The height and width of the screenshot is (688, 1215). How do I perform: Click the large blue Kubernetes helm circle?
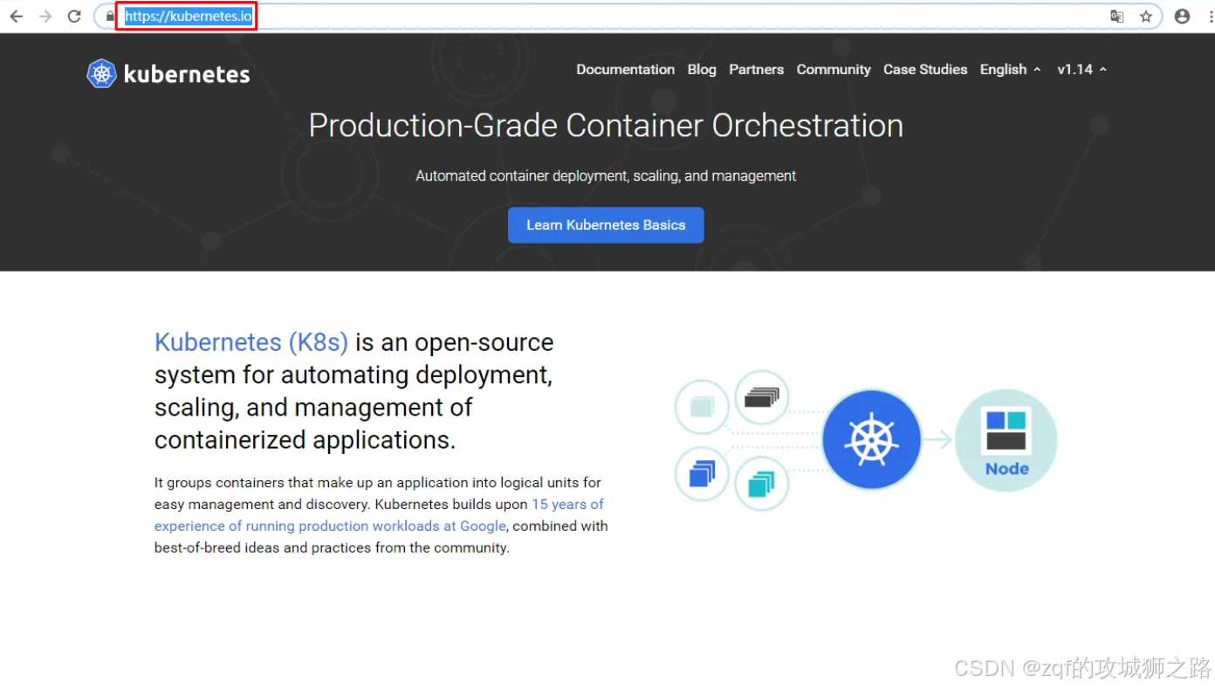click(871, 439)
